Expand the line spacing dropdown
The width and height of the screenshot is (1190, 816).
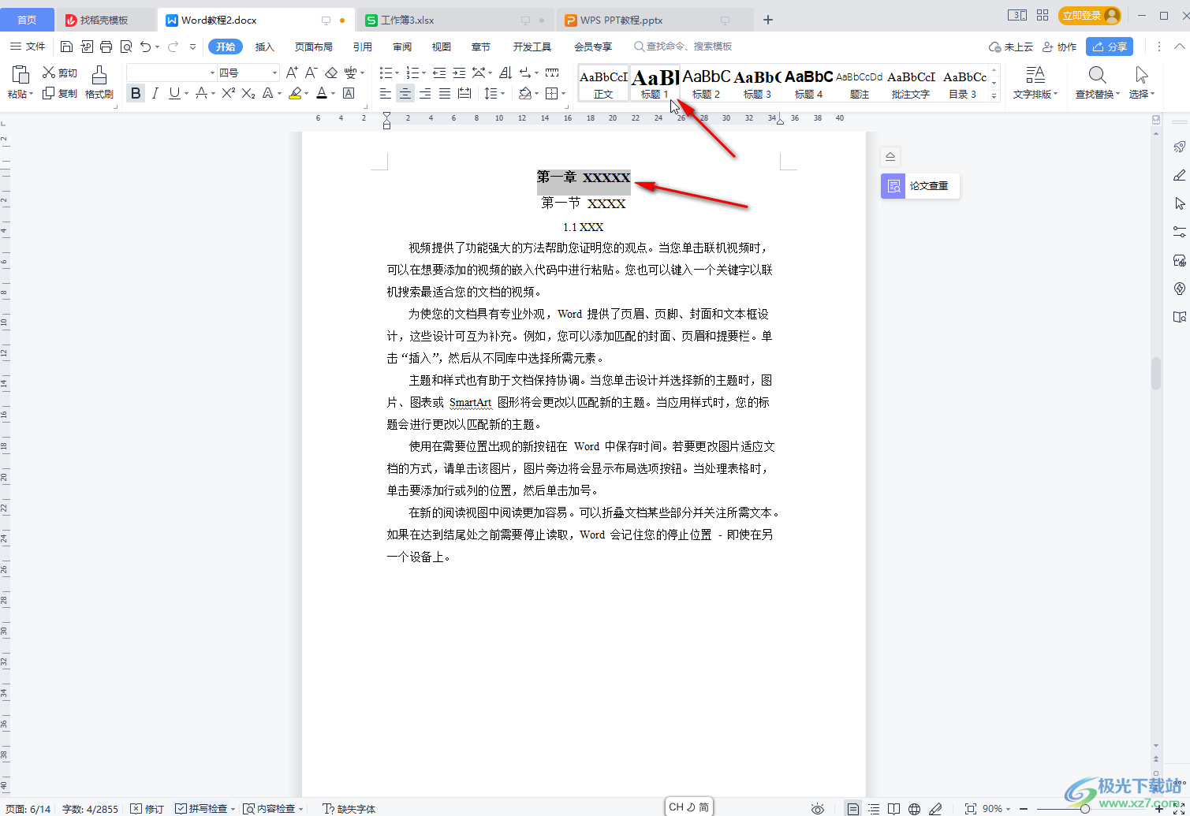(503, 94)
